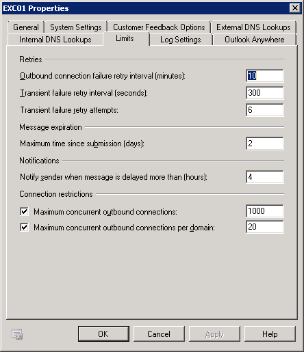Focus the transient failure retry interval field
Viewport: 304px width, 352px height.
point(265,93)
